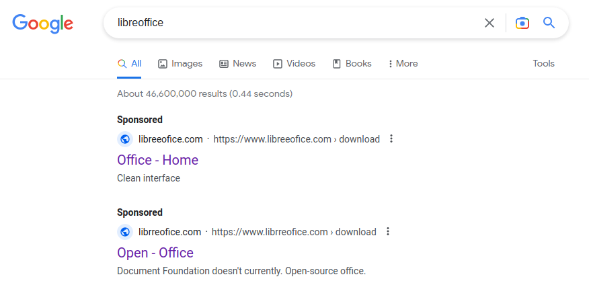Open the "Office - Home" result link

tap(157, 160)
